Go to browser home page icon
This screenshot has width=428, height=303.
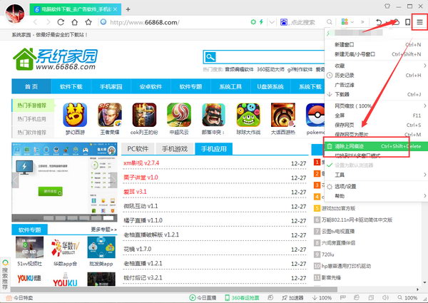(74, 22)
